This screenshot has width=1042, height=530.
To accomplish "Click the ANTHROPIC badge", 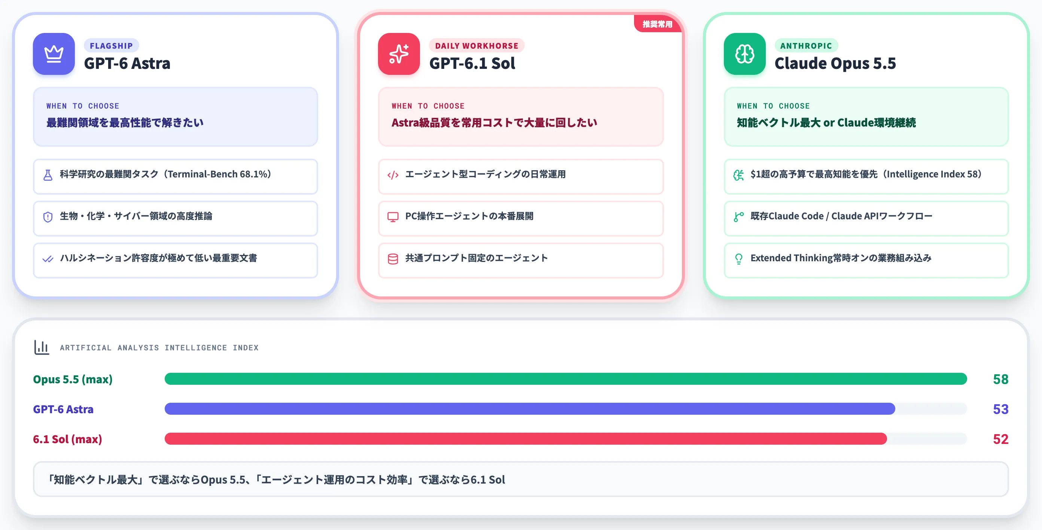I will tap(806, 46).
